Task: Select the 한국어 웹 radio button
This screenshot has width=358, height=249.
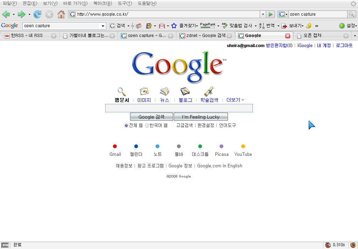Action: click(x=147, y=126)
